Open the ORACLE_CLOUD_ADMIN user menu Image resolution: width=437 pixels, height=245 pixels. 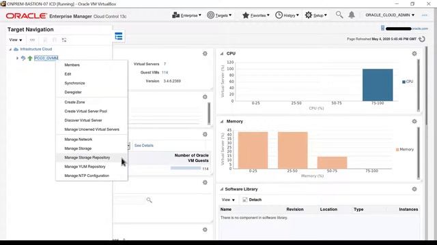(390, 15)
